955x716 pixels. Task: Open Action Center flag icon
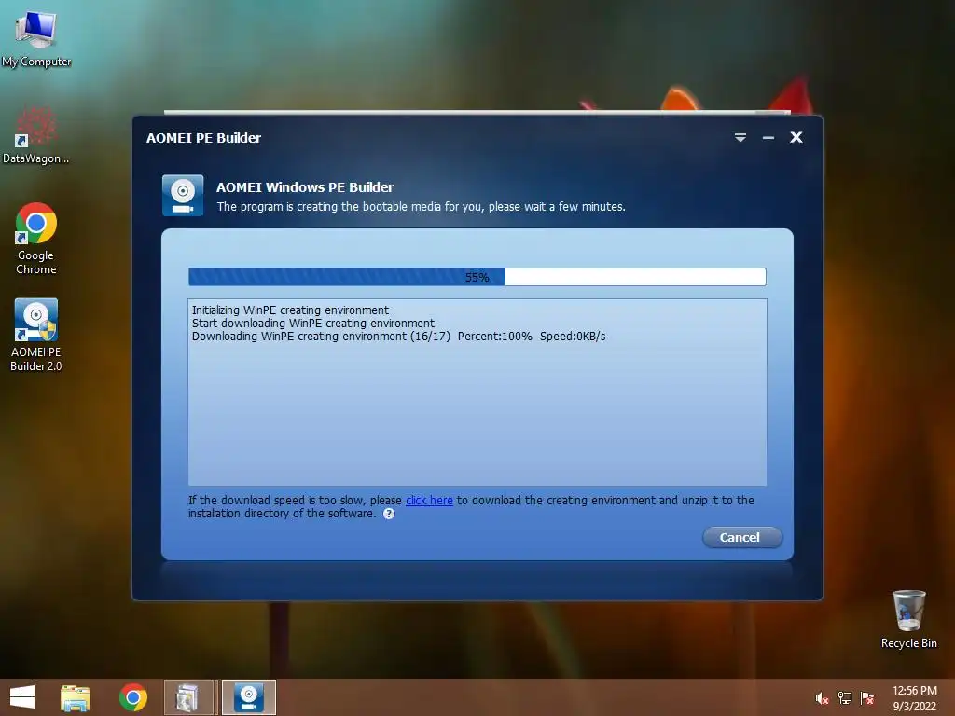[866, 698]
